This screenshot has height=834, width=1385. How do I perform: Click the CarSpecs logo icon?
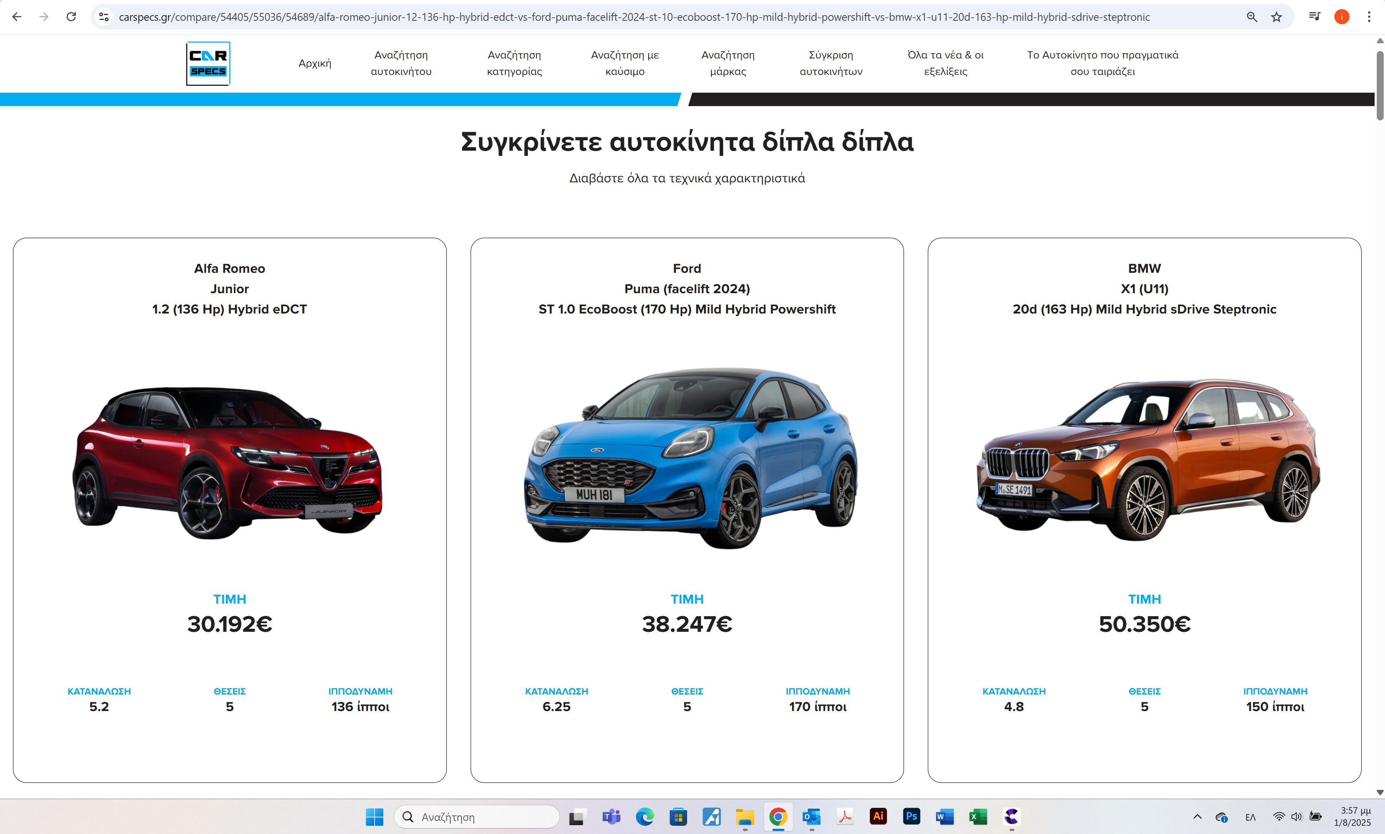coord(208,64)
